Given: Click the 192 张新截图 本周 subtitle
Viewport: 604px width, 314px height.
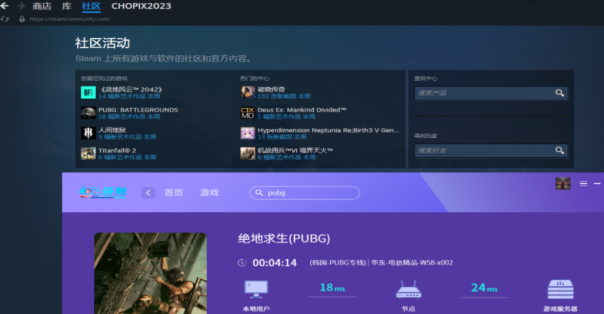Looking at the screenshot, I should click(284, 96).
